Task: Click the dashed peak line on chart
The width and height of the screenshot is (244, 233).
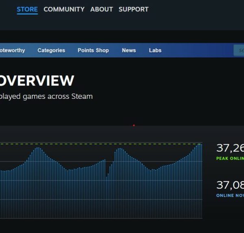Action: pyautogui.click(x=101, y=144)
